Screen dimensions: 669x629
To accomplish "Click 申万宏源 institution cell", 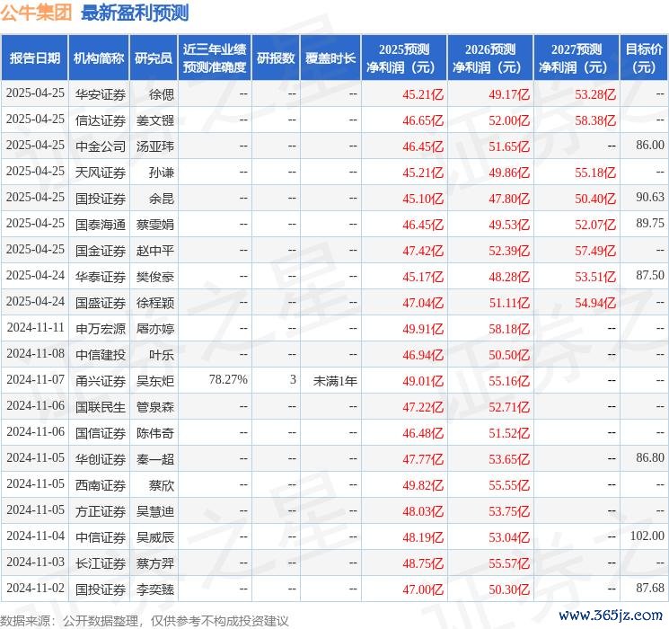I will point(101,329).
